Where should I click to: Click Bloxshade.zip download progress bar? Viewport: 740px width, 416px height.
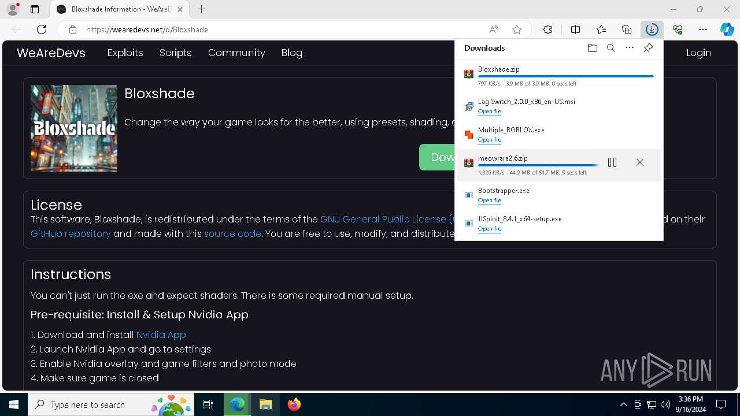pos(566,76)
